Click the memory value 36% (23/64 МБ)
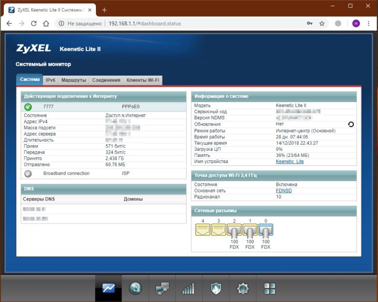 292,155
